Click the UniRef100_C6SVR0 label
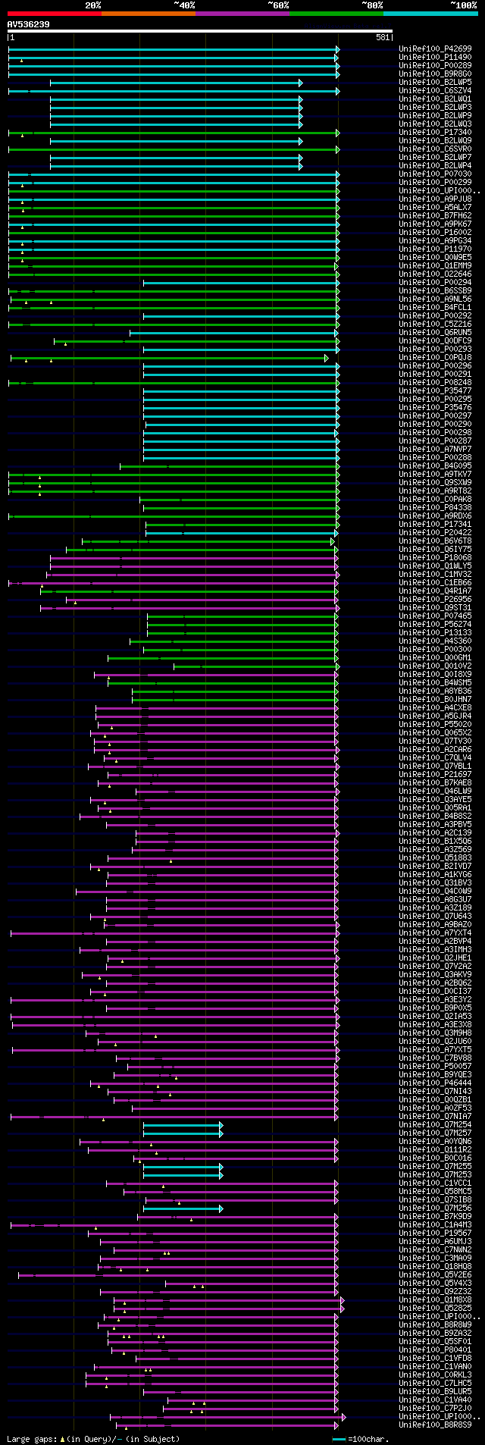Screen dimensions: 485x1445 point(435,149)
